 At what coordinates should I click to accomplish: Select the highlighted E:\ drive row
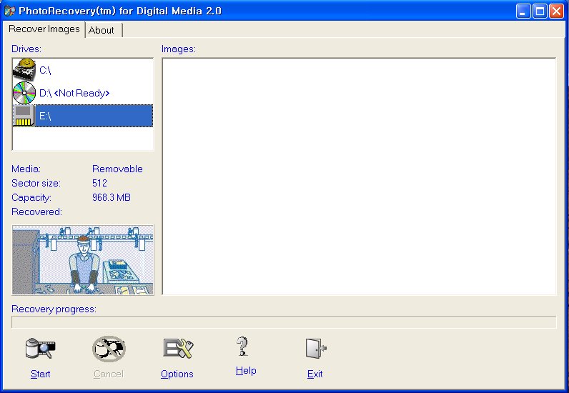(x=83, y=116)
